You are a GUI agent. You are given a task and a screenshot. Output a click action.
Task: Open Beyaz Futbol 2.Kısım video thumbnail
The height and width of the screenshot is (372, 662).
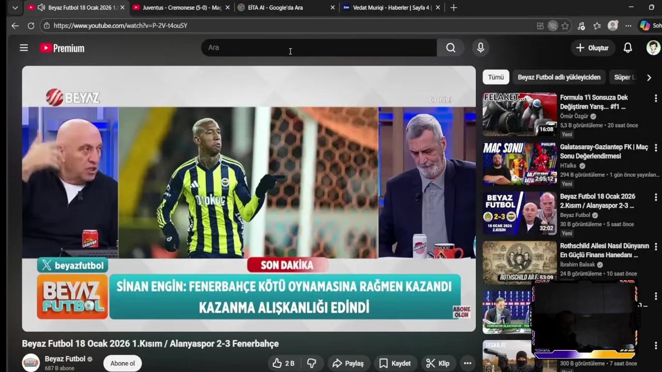tap(520, 213)
